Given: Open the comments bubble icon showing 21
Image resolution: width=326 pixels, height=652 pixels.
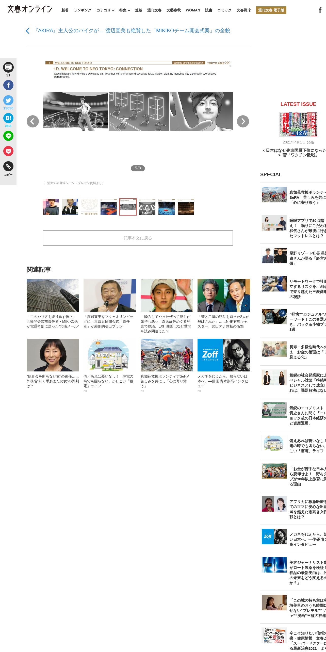Looking at the screenshot, I should (8, 67).
